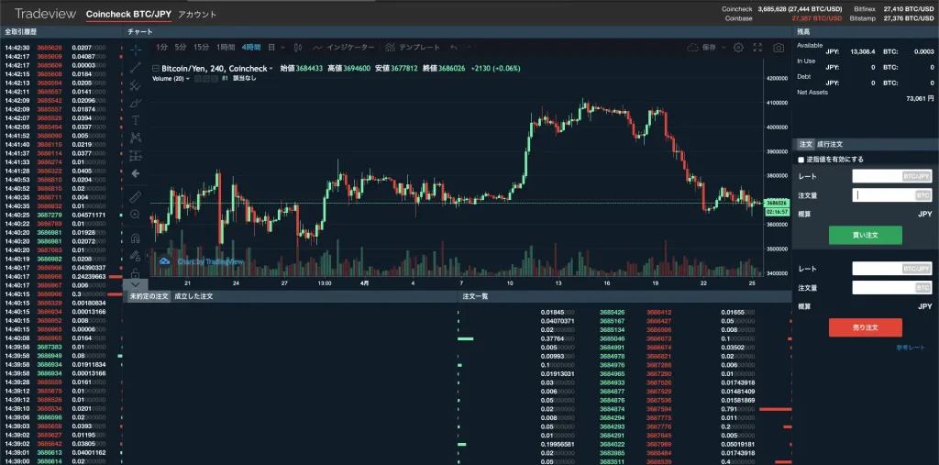Click the save (保存) cloud button
This screenshot has width=939, height=465.
(x=702, y=48)
